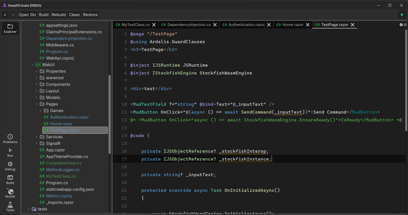The height and width of the screenshot is (215, 408).
Task: Click the Clean button
Action: (x=75, y=15)
